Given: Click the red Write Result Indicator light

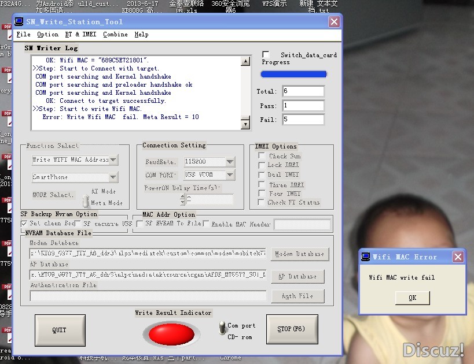Looking at the screenshot, I should (171, 333).
